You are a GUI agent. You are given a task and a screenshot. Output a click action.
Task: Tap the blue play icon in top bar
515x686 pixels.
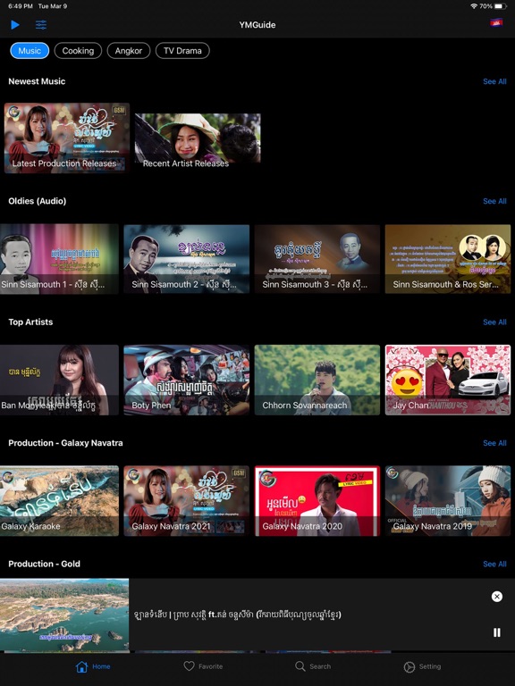15,25
